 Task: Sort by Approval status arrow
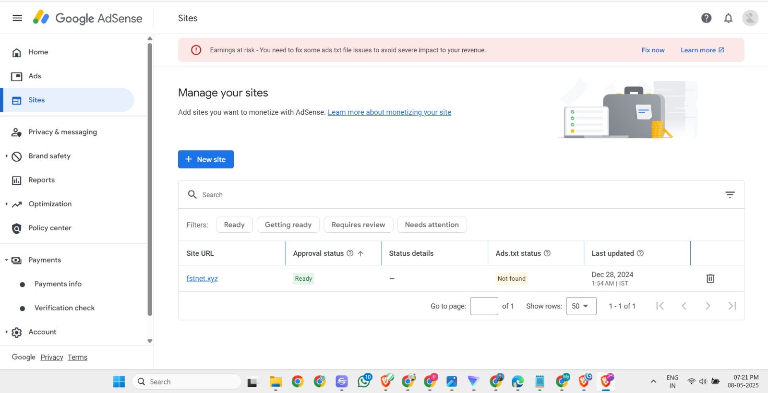(360, 253)
